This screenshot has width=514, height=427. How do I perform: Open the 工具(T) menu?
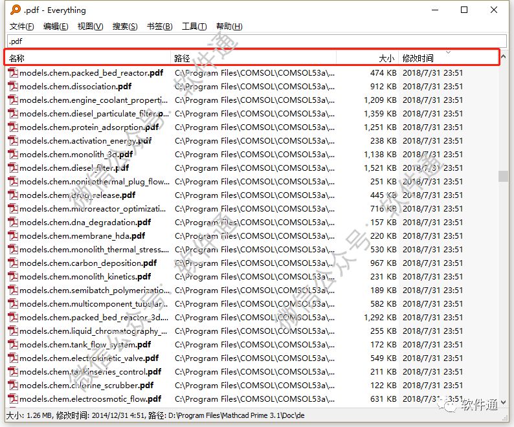click(x=194, y=27)
